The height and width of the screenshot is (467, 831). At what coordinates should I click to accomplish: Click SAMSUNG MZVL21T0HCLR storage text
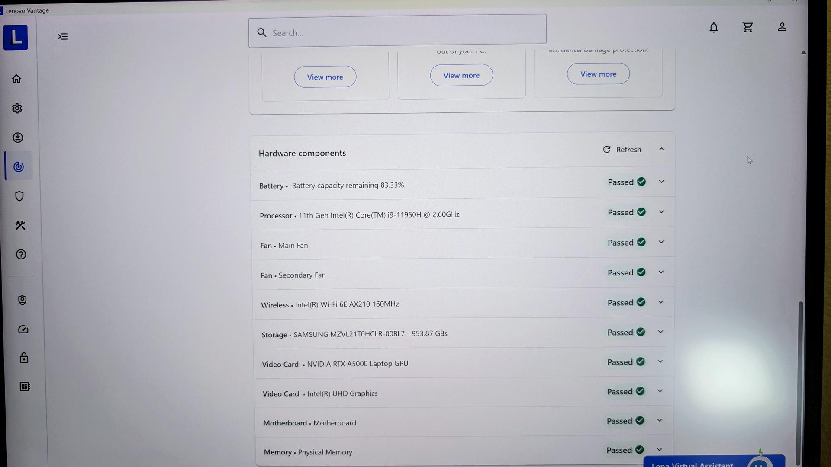pyautogui.click(x=370, y=333)
